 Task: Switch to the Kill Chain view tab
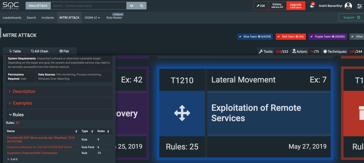click(40, 51)
